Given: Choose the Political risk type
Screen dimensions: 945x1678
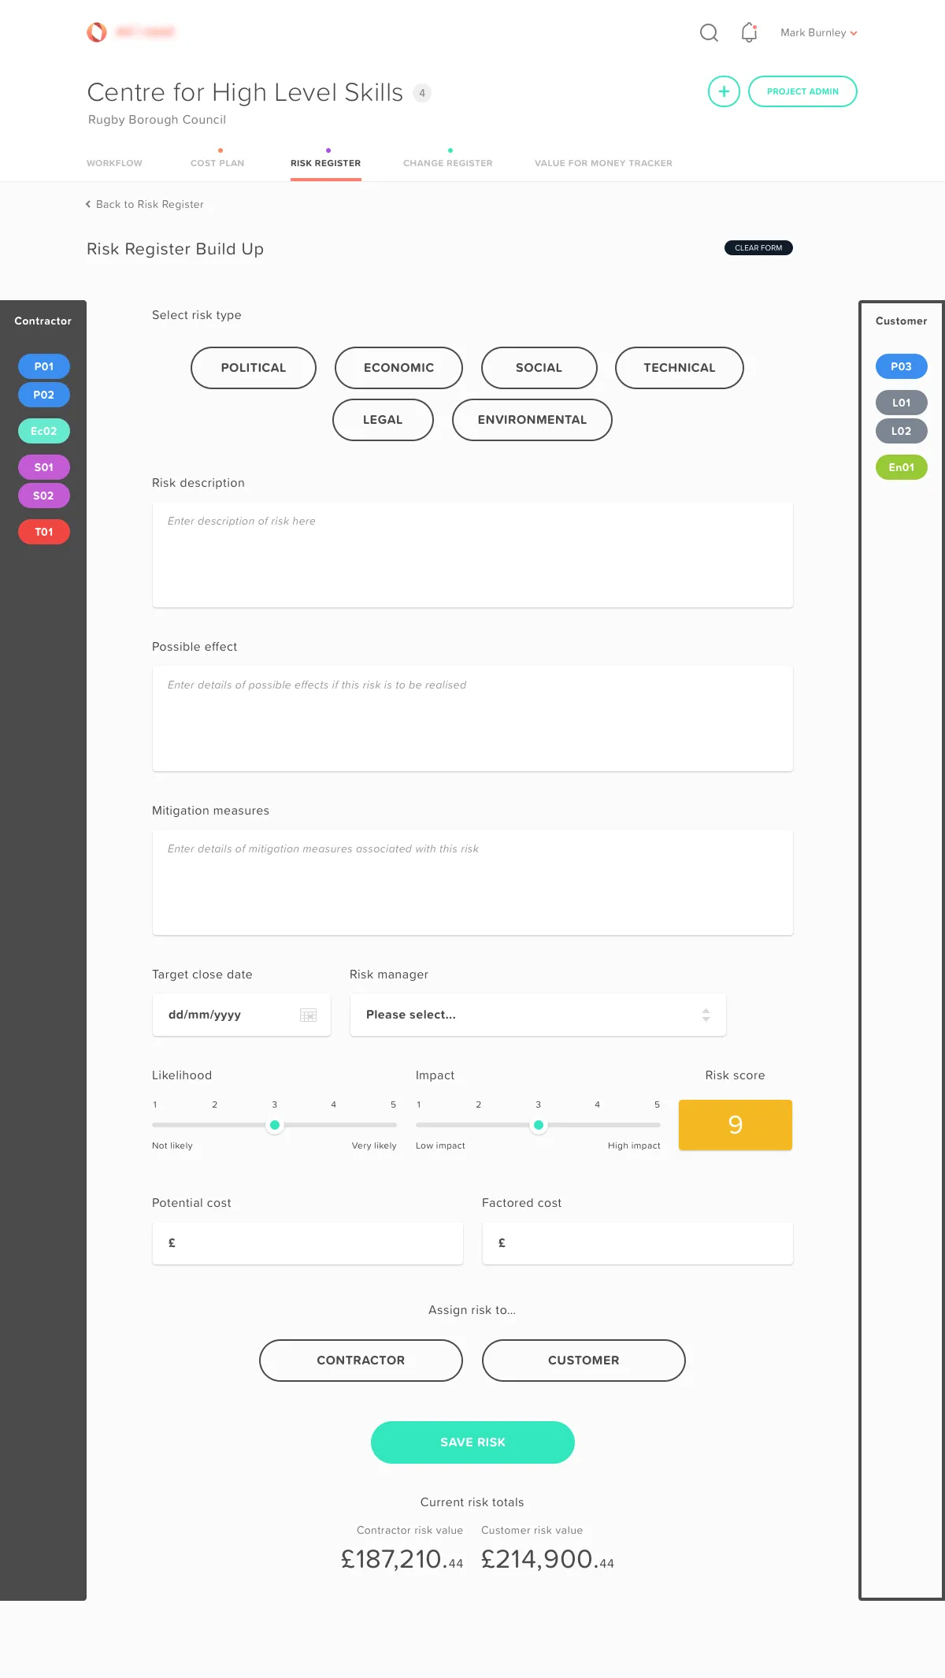Looking at the screenshot, I should [x=254, y=368].
